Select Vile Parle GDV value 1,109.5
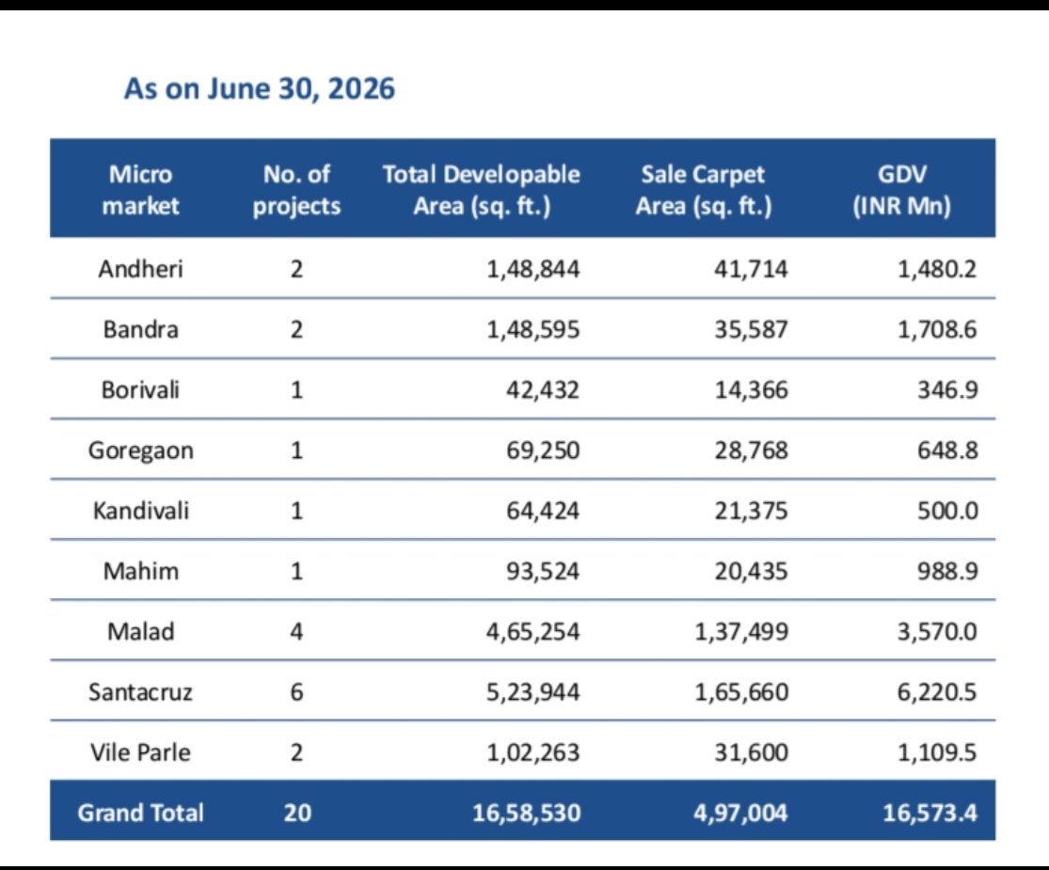1049x870 pixels. pyautogui.click(x=937, y=753)
